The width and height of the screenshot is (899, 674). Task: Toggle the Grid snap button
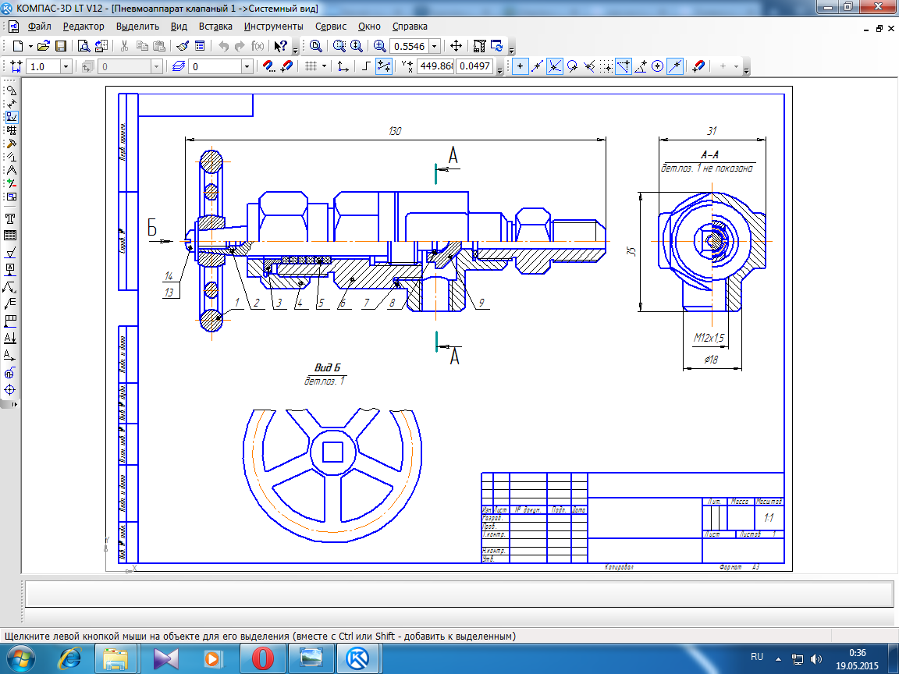tap(606, 66)
